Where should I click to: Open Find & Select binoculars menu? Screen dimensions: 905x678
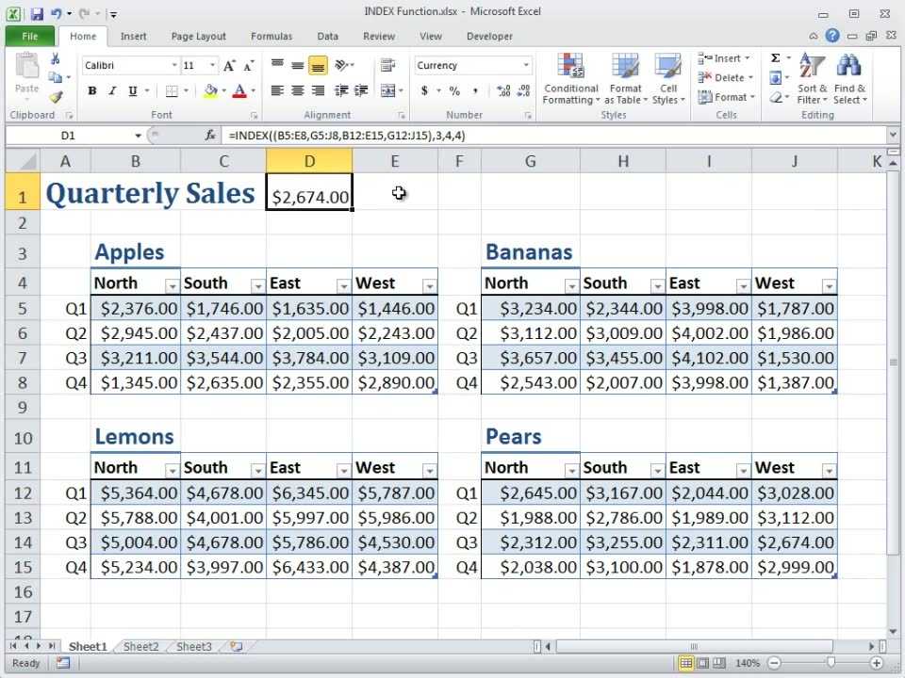849,79
